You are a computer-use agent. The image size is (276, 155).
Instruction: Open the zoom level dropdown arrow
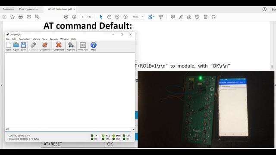tap(142, 17)
